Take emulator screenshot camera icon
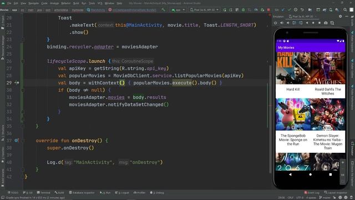355x200 pixels. pyautogui.click(x=326, y=23)
